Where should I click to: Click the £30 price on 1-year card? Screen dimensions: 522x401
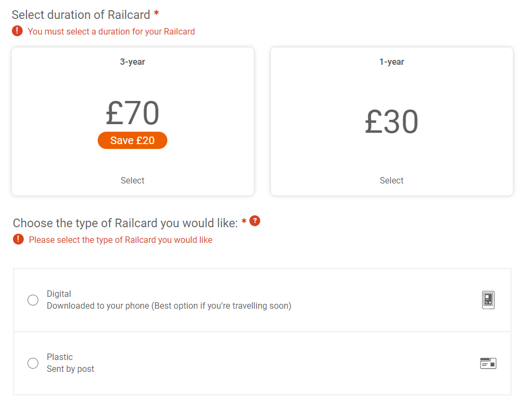[391, 122]
